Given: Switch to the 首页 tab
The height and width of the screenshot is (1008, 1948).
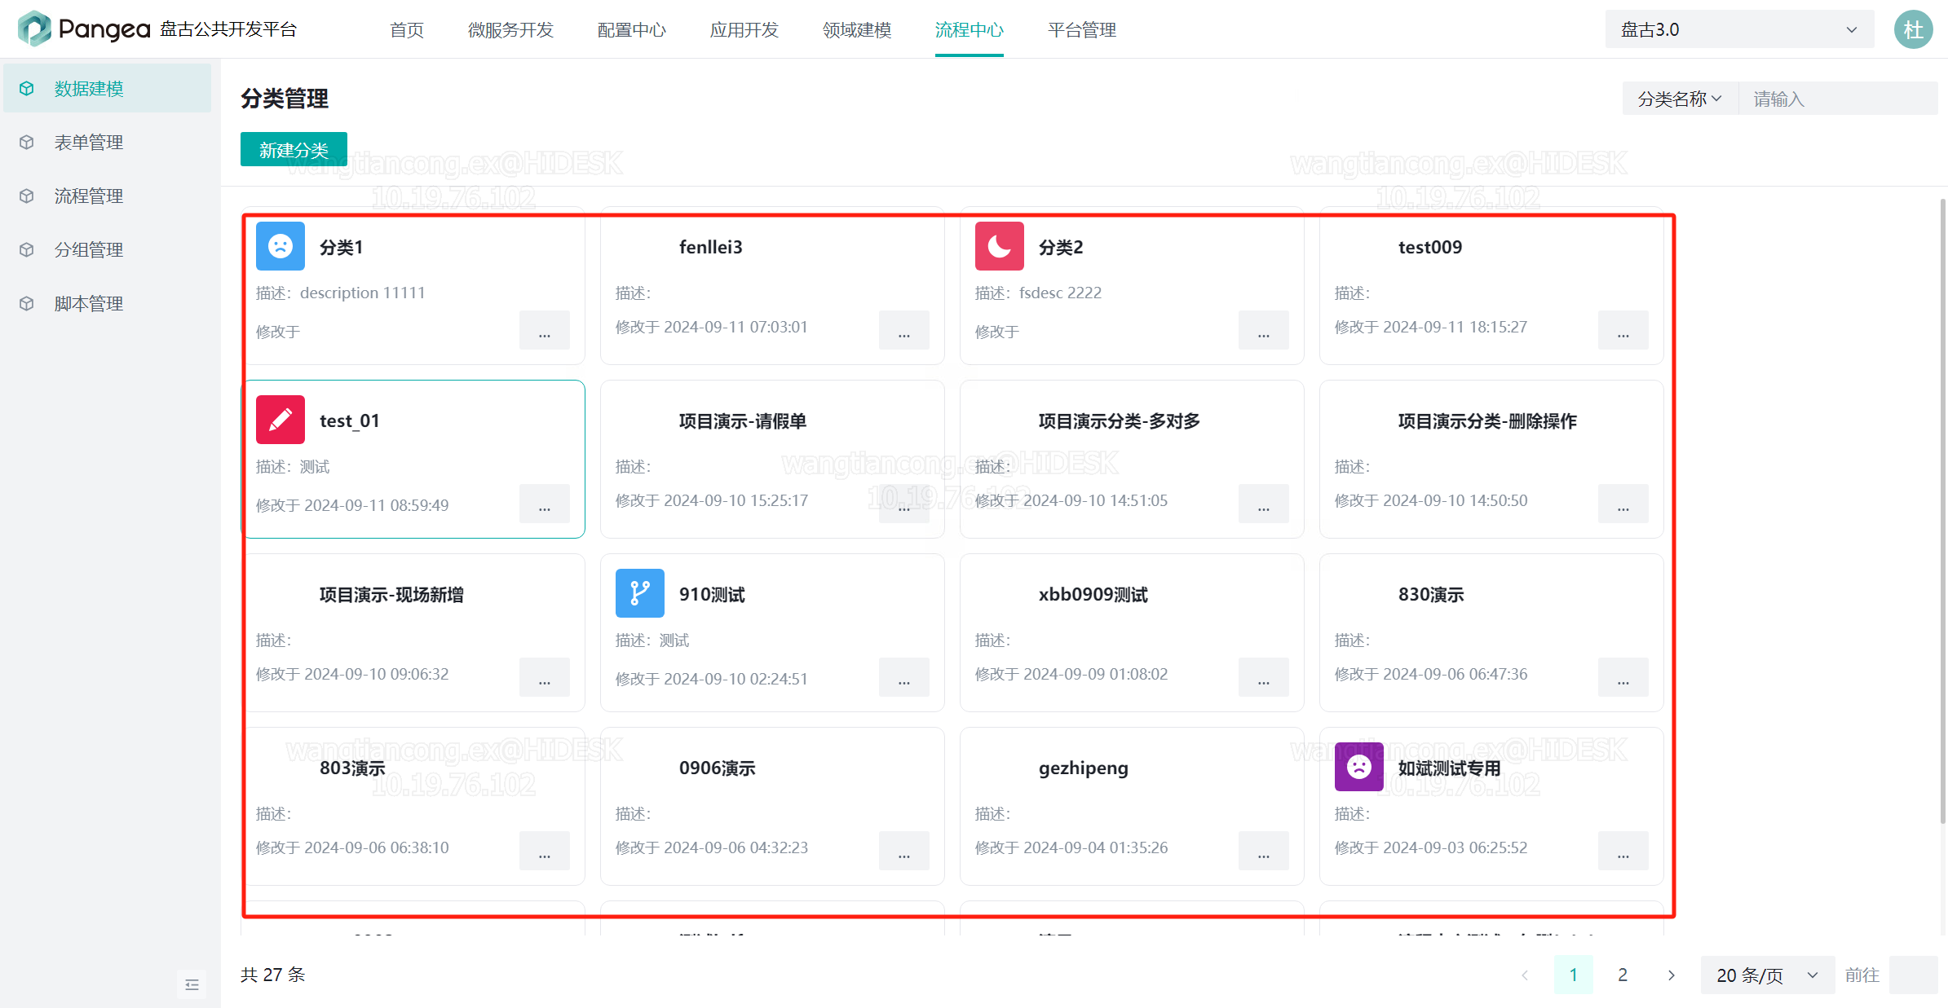Looking at the screenshot, I should click(x=407, y=30).
